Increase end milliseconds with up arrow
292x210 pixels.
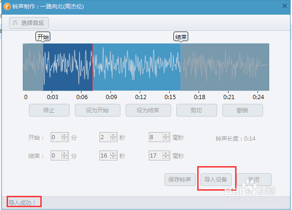(x=166, y=153)
